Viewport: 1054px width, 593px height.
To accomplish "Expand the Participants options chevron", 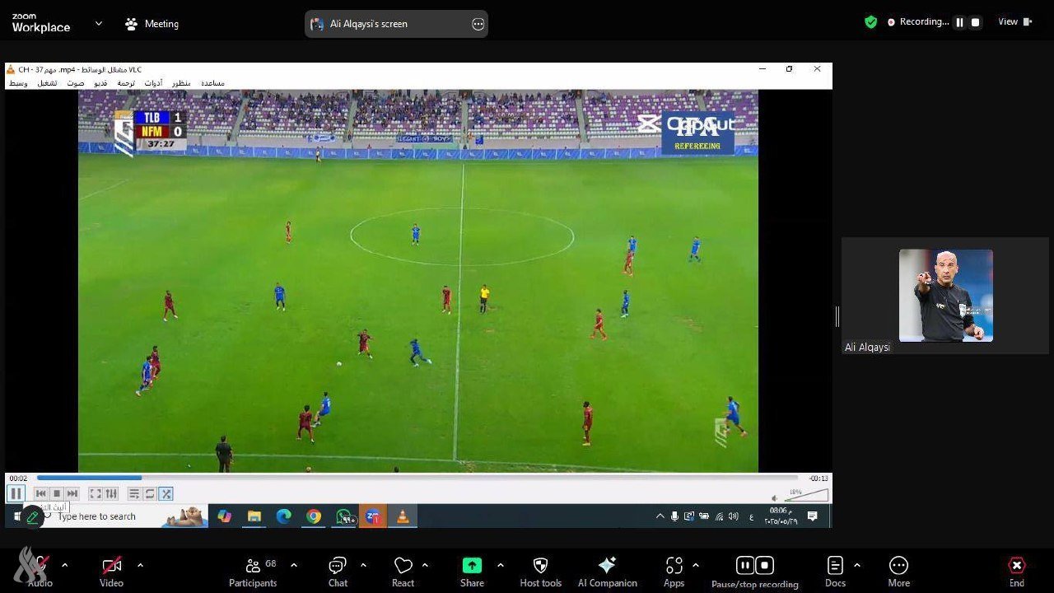I will 294,565.
